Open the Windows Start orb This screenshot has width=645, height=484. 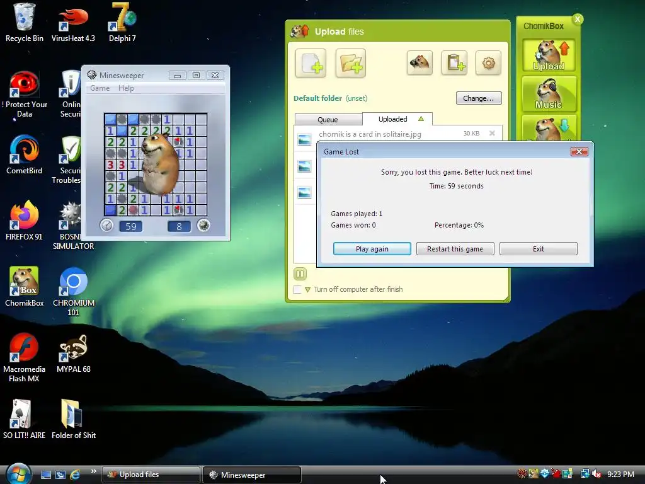point(19,474)
